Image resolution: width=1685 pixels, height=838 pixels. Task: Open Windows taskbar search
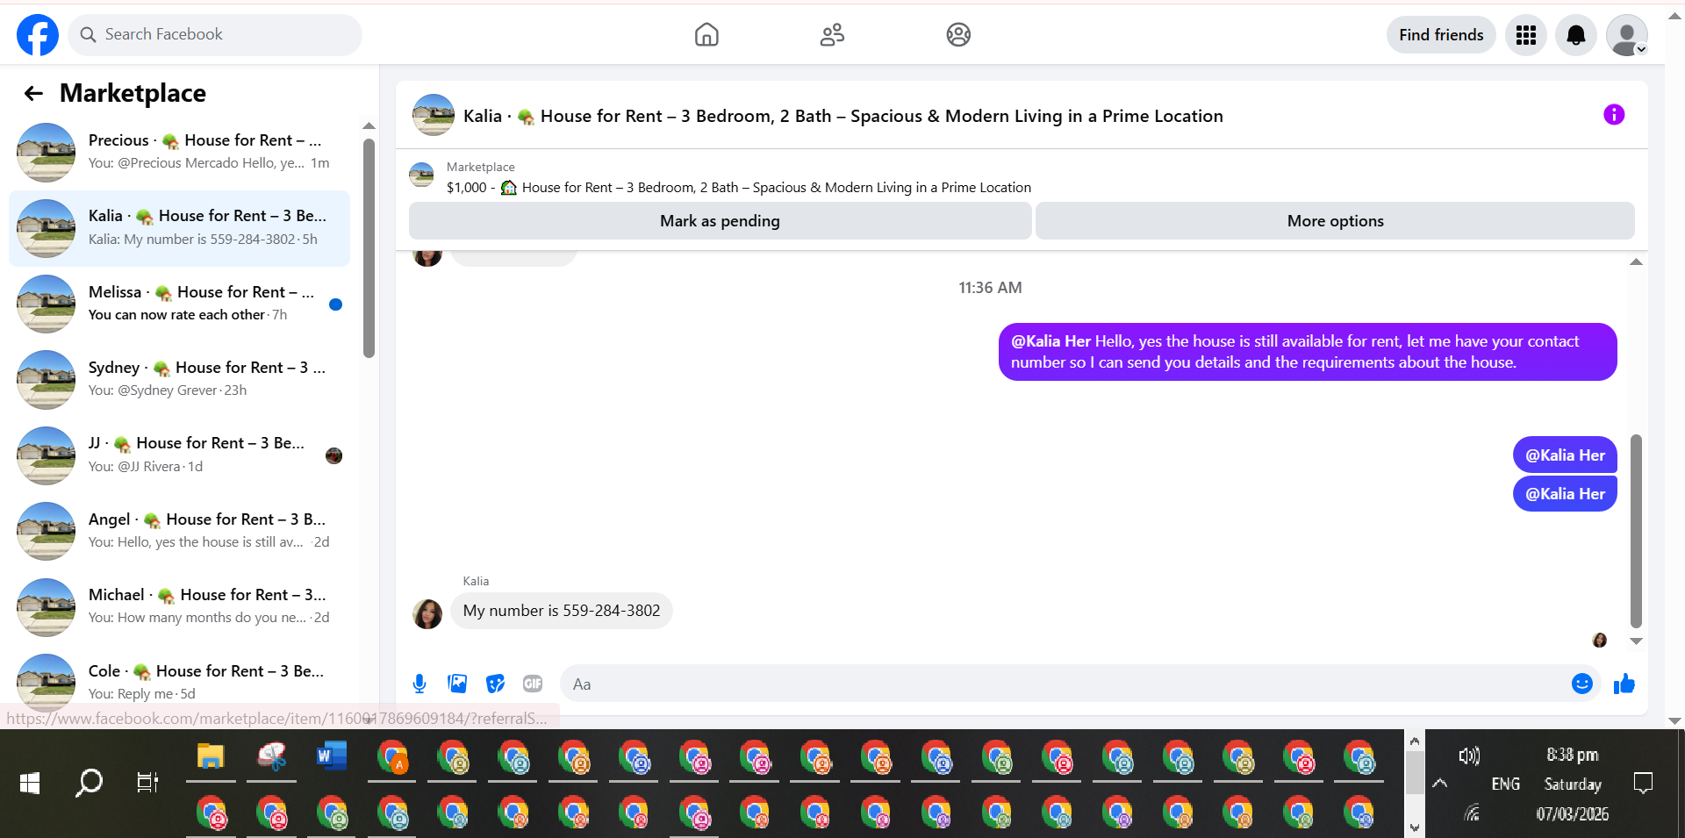[x=89, y=783]
